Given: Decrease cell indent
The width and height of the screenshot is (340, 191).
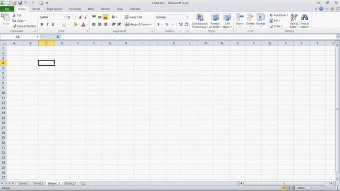Looking at the screenshot, I should click(x=113, y=24).
